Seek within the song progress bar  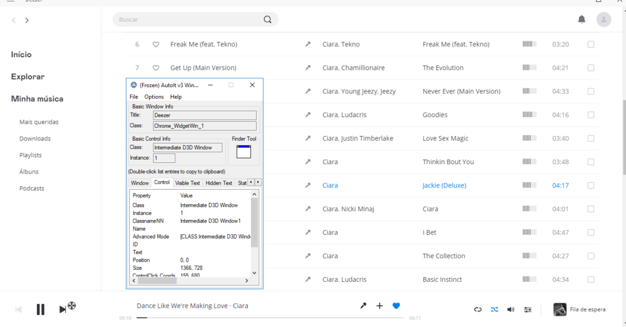coord(270,318)
